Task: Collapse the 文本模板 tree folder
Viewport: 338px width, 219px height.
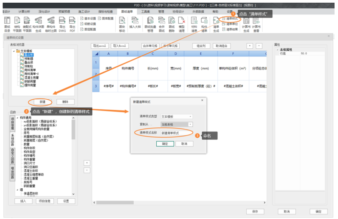Action: 14,51
